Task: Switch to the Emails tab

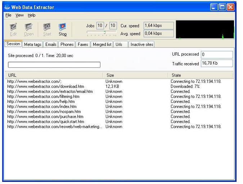Action: click(51, 44)
